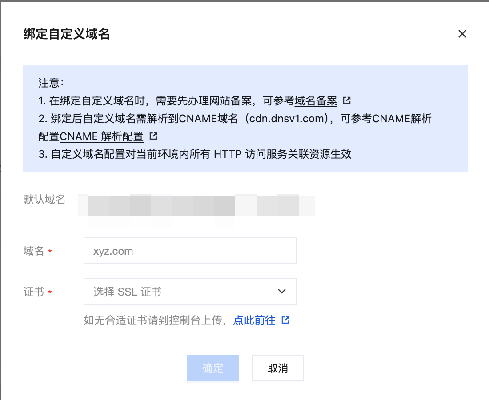Click the blurred default domain value
The width and height of the screenshot is (489, 400).
coord(196,205)
